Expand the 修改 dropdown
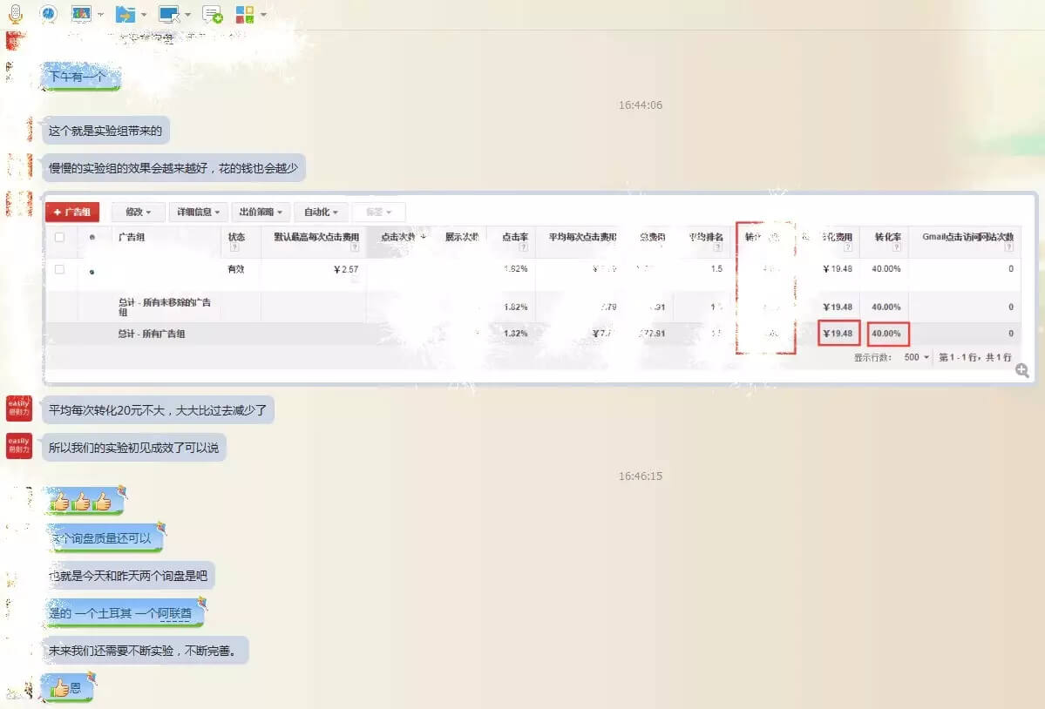This screenshot has height=709, width=1045. coord(138,212)
